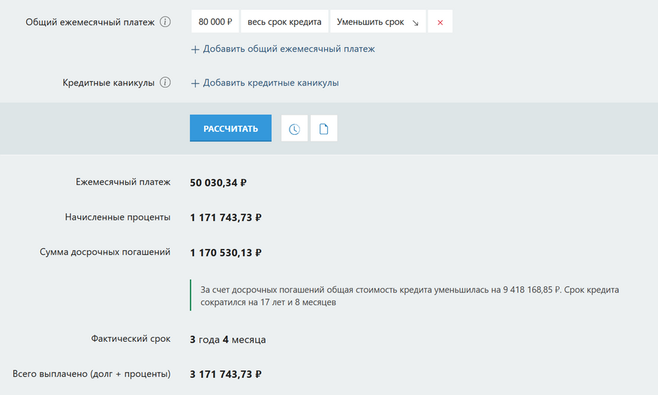The image size is (658, 395).
Task: Click the Фактический срок label
Action: [130, 339]
